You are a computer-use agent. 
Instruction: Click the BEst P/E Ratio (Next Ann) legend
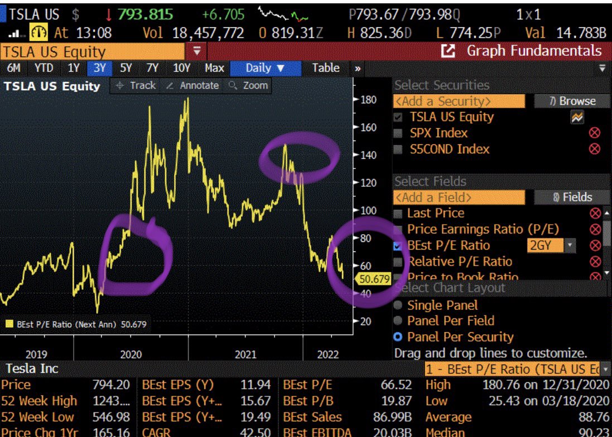(76, 324)
